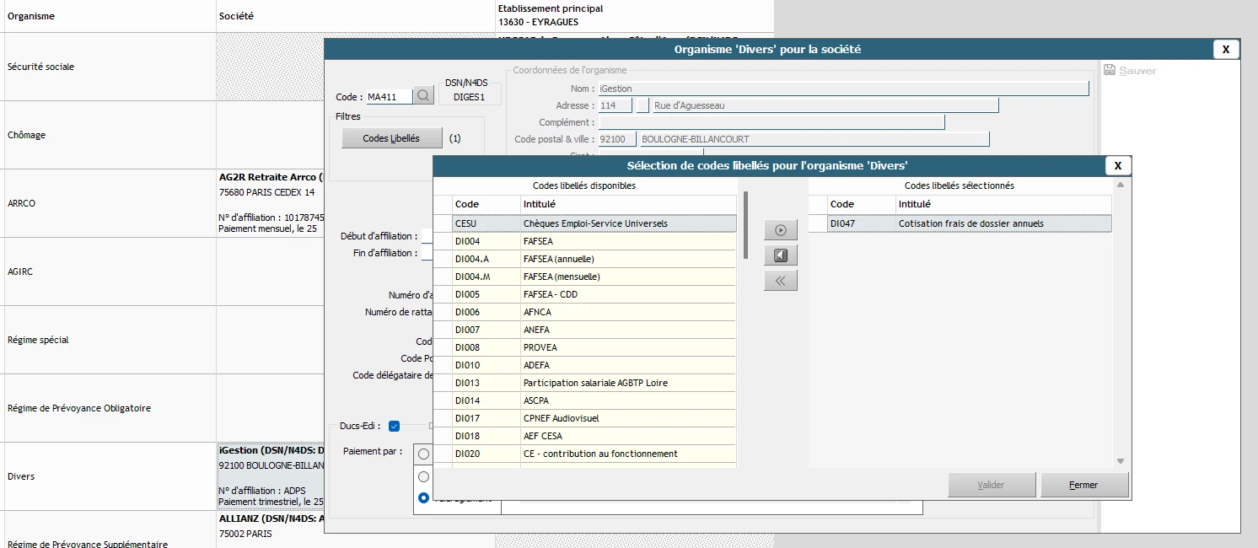1258x548 pixels.
Task: Click the Code field containing MA411
Action: [389, 97]
